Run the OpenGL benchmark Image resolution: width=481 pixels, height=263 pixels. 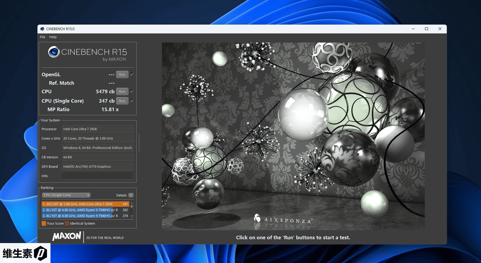[122, 74]
